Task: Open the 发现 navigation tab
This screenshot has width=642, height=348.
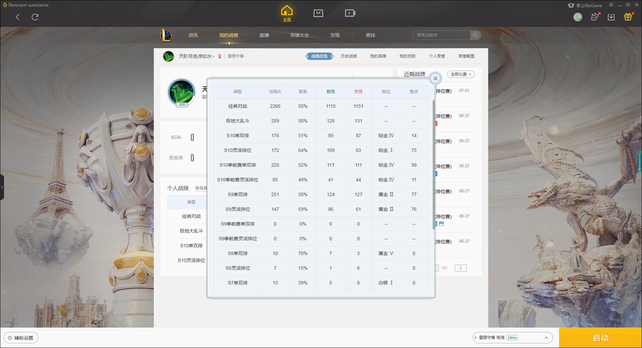Action: (x=335, y=35)
